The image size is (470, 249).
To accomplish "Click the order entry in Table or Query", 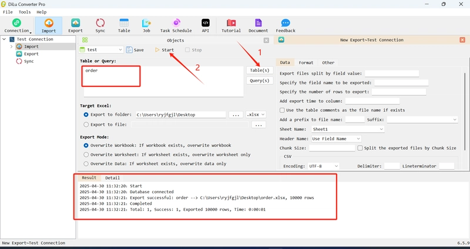I will [92, 70].
